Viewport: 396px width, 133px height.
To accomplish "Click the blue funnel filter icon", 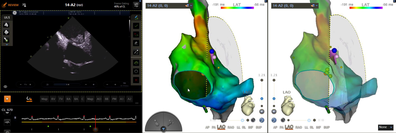I will pos(164,129).
